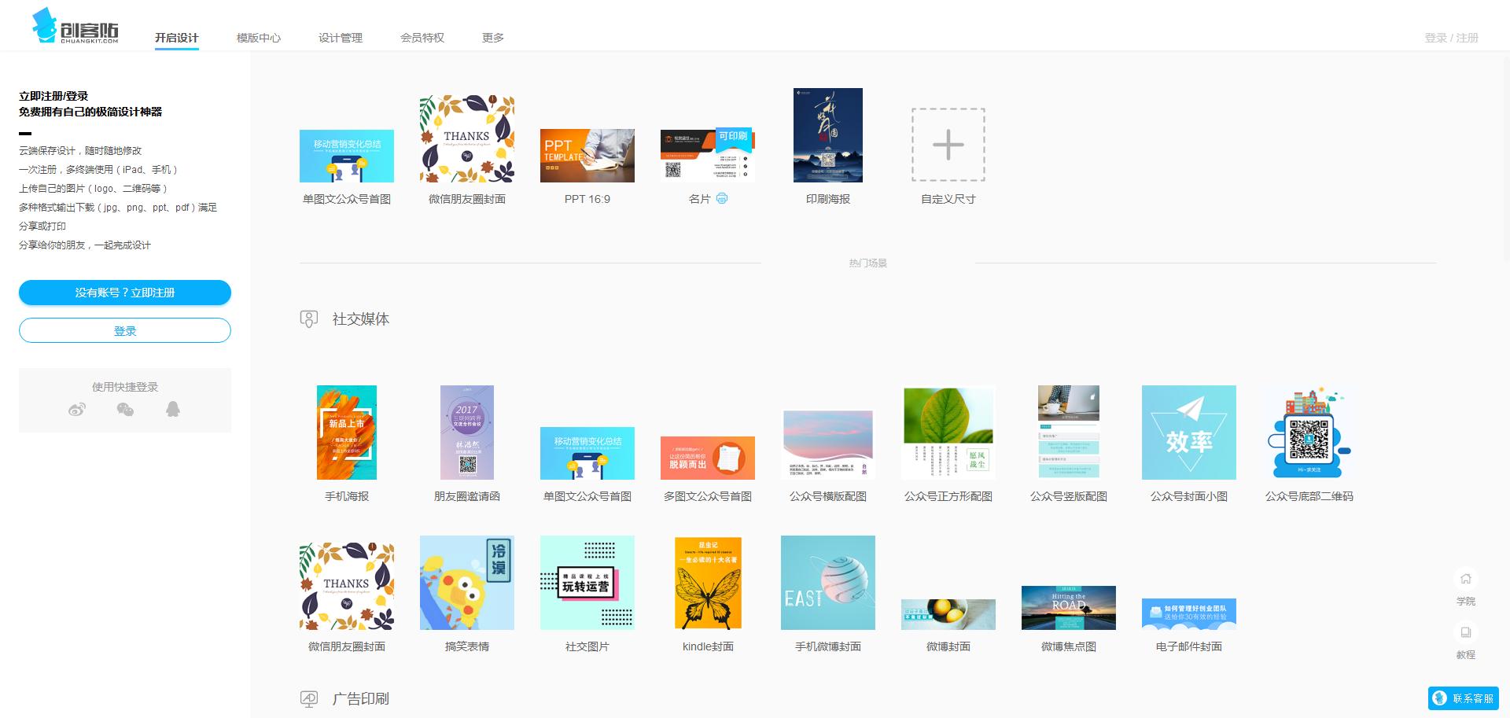Open 教程 via the book icon
Viewport: 1510px width, 718px height.
[x=1466, y=631]
